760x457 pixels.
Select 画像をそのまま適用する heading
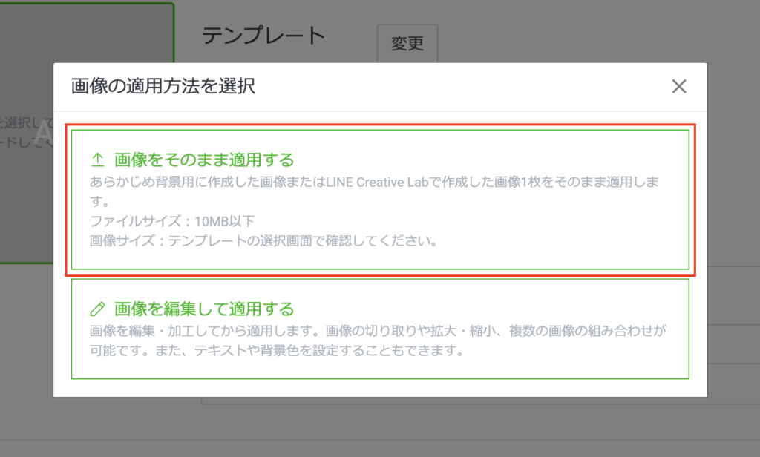pyautogui.click(x=204, y=160)
